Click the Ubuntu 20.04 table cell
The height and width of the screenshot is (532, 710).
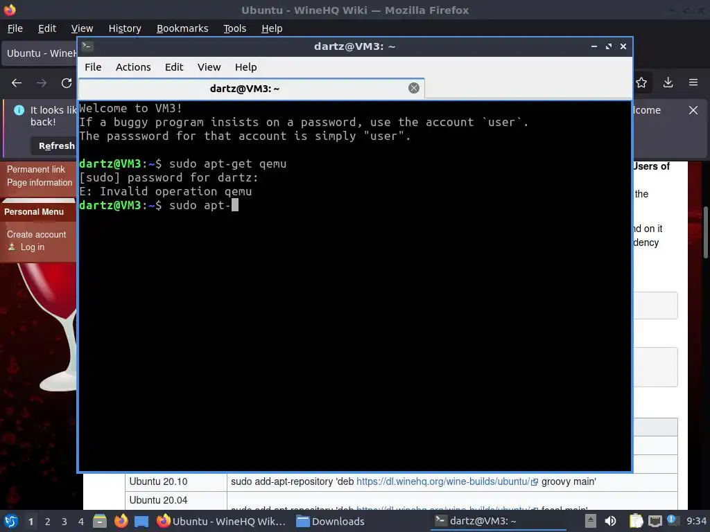click(175, 500)
